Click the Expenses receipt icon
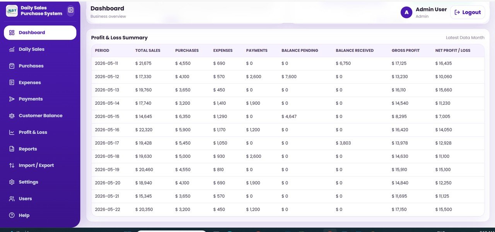The image size is (495, 232). pyautogui.click(x=12, y=82)
